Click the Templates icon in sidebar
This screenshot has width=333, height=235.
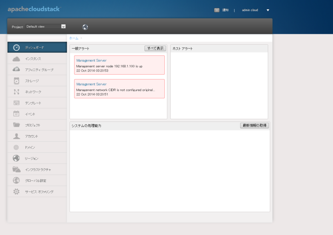(16, 103)
